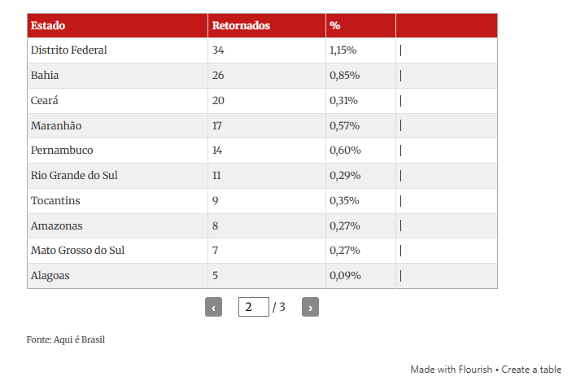Screen dimensions: 572x385
Task: Go to the next table page
Action: [x=310, y=307]
